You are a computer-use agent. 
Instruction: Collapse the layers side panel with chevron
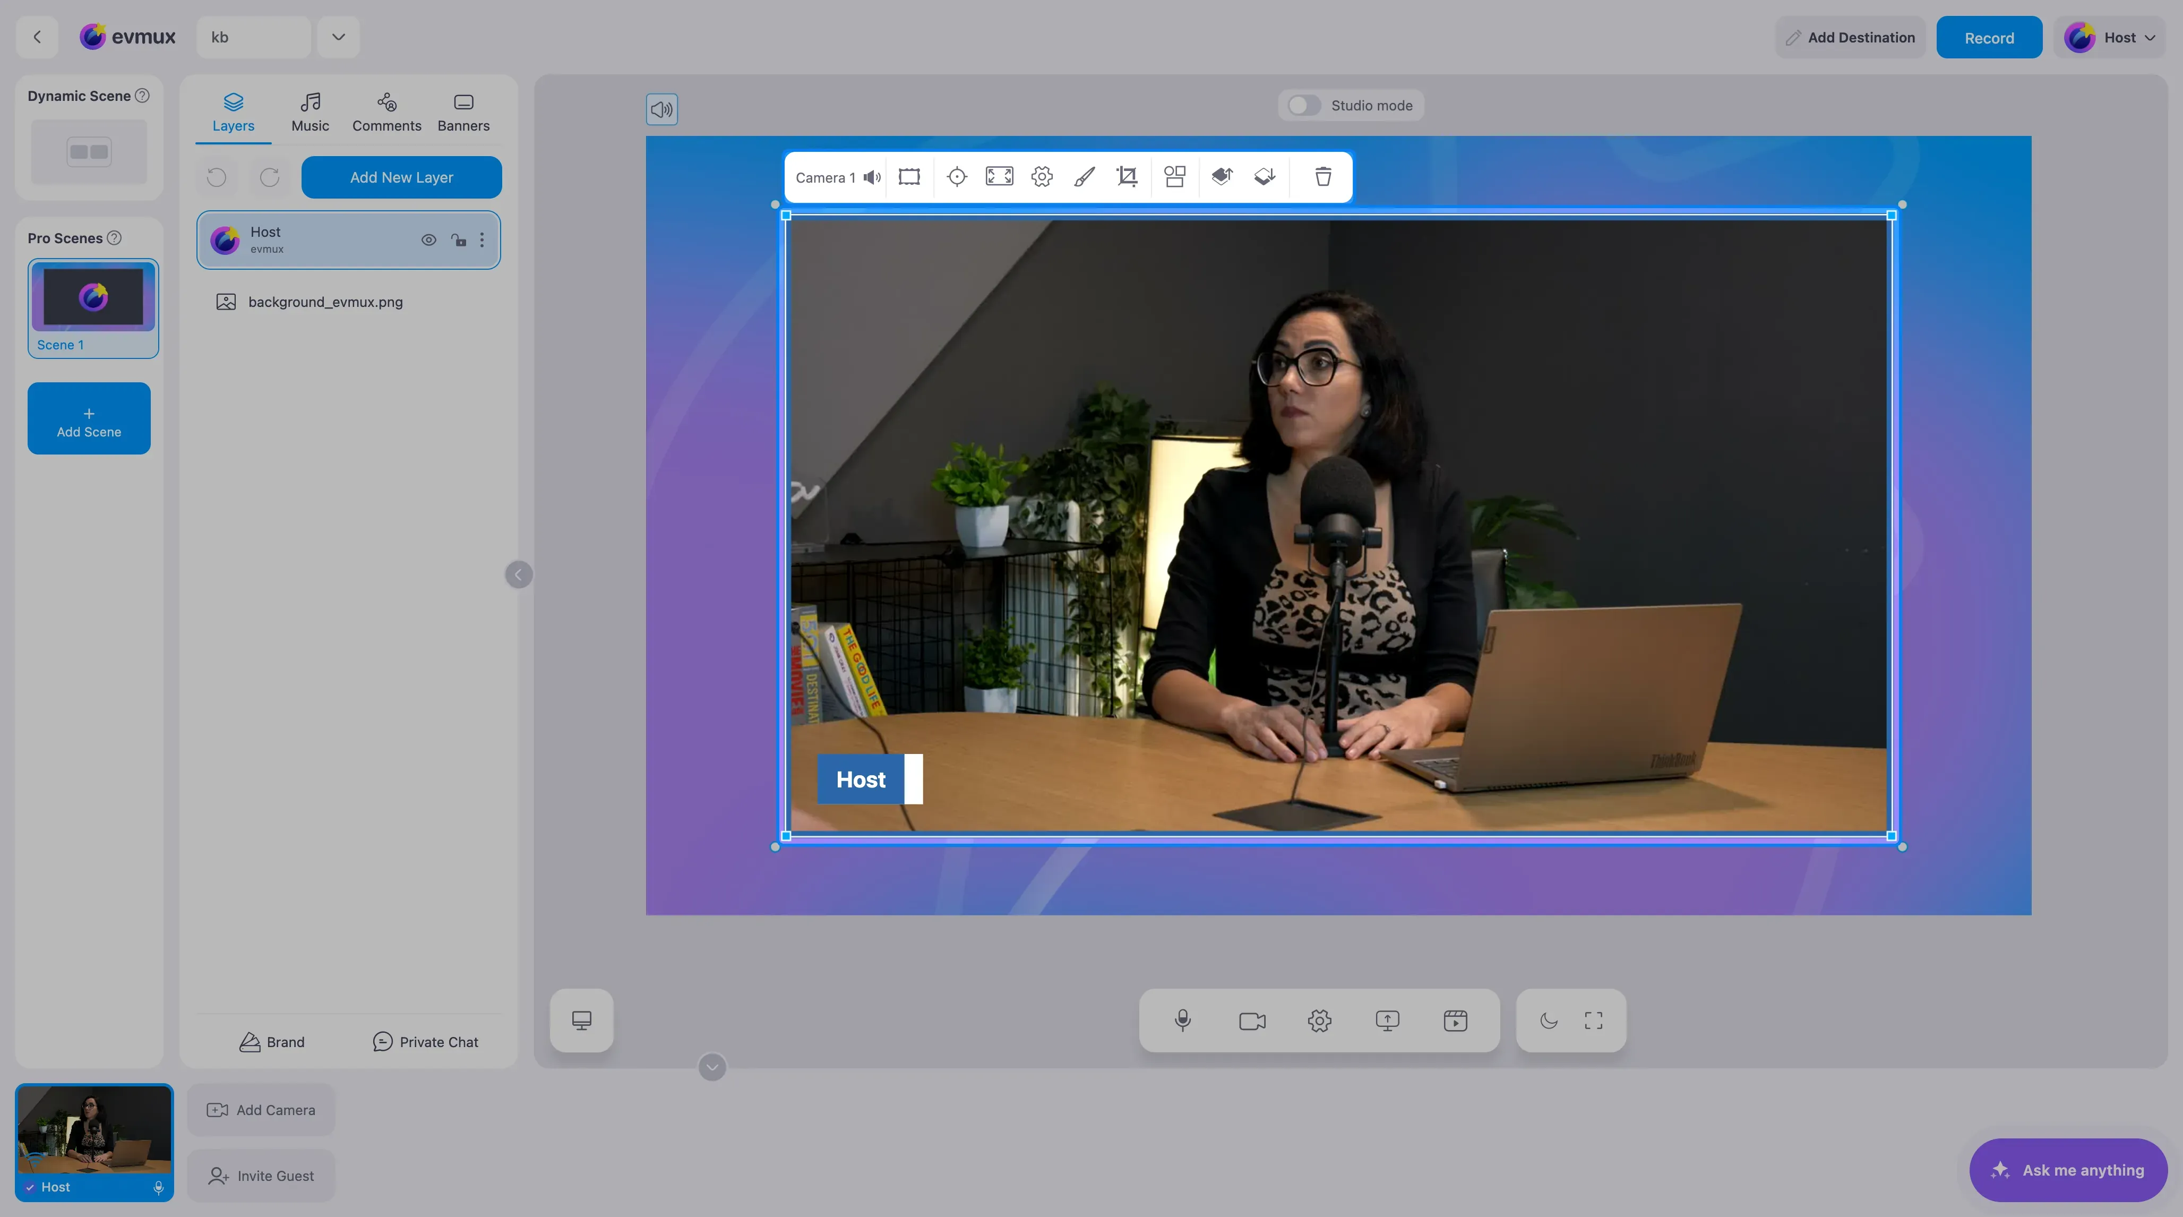click(519, 575)
